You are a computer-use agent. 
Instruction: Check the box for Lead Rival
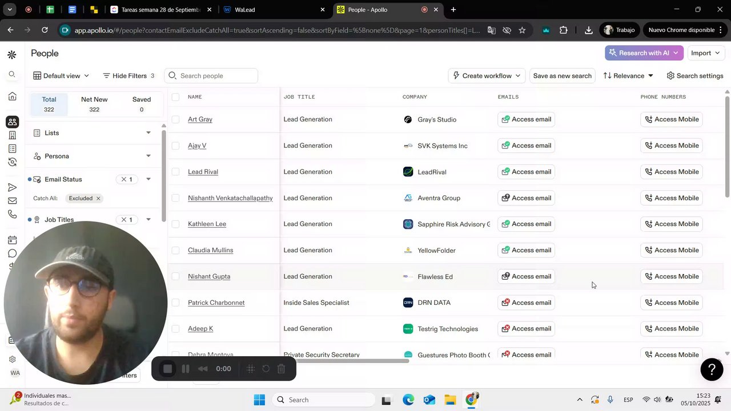175,172
